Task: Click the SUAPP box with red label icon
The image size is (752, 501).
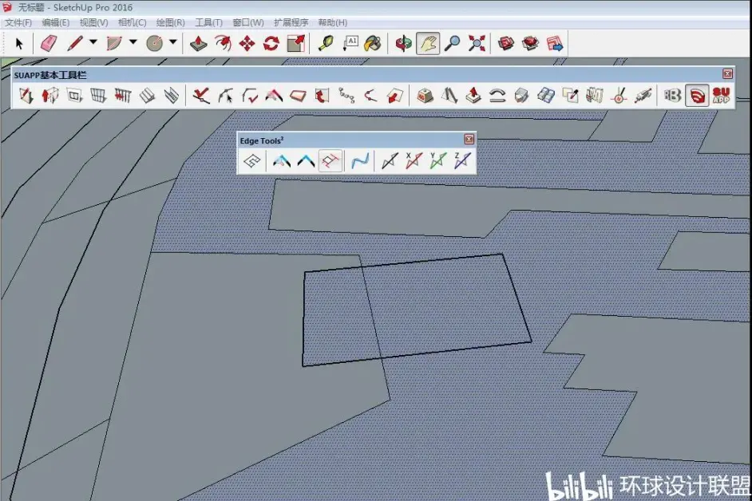Action: [425, 96]
